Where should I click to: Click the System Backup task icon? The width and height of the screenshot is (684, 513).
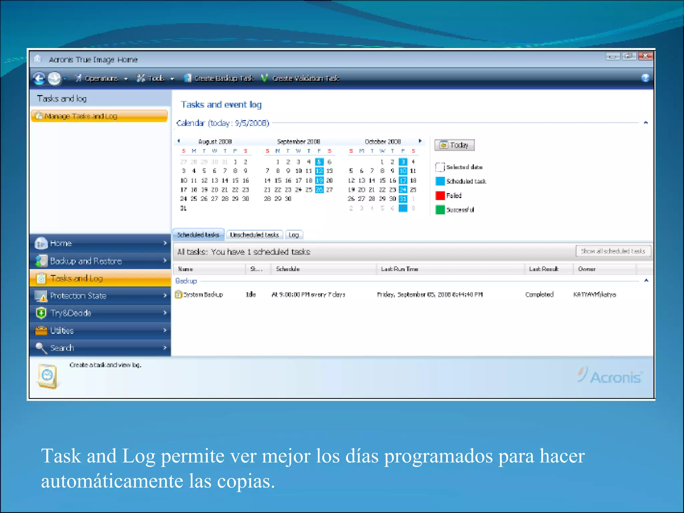pos(179,294)
